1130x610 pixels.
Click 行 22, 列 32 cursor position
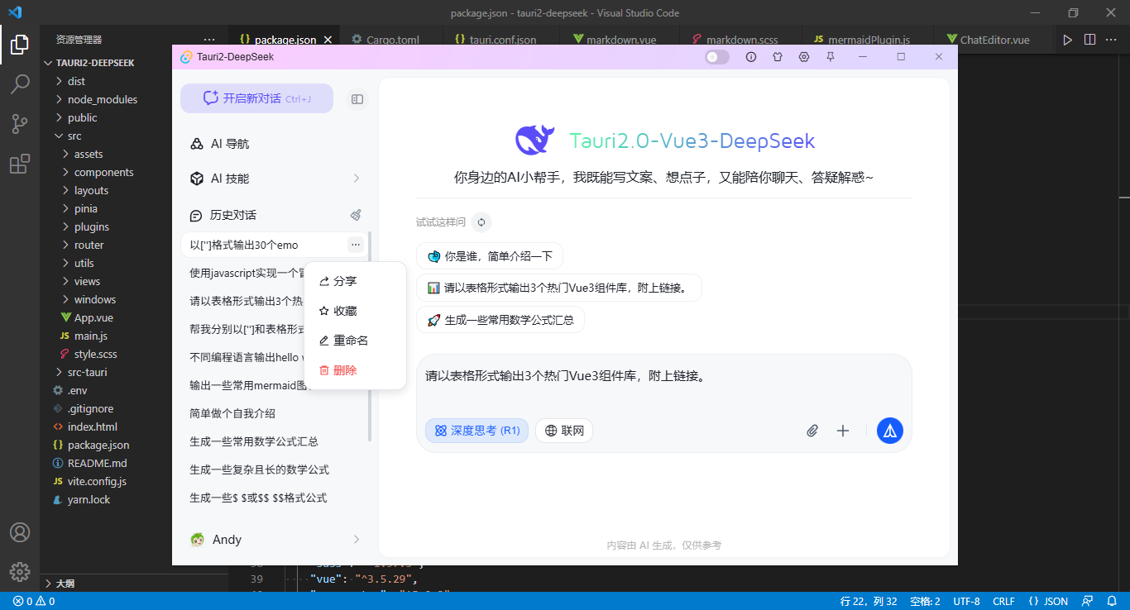tap(869, 601)
